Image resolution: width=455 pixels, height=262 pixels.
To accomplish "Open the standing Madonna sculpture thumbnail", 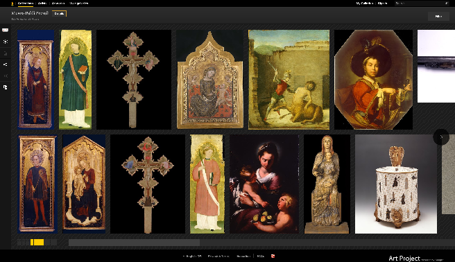I will coord(327,184).
